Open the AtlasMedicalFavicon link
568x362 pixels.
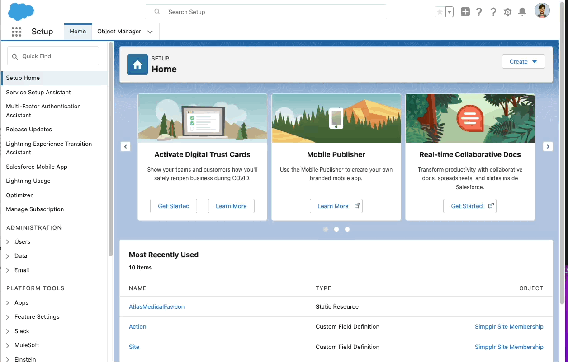point(156,307)
